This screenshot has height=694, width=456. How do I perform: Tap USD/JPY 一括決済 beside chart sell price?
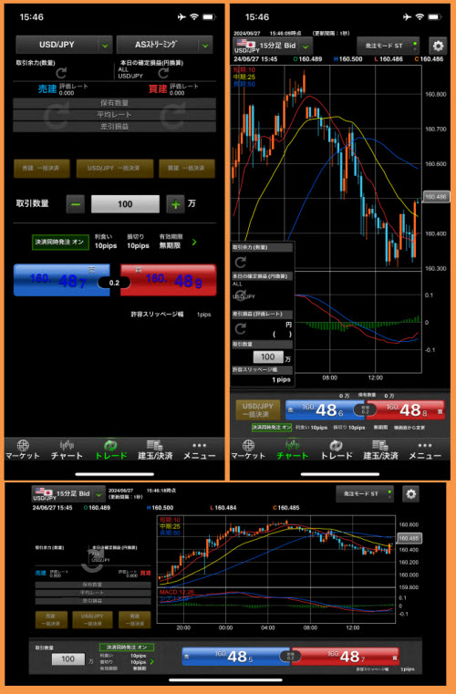point(258,409)
